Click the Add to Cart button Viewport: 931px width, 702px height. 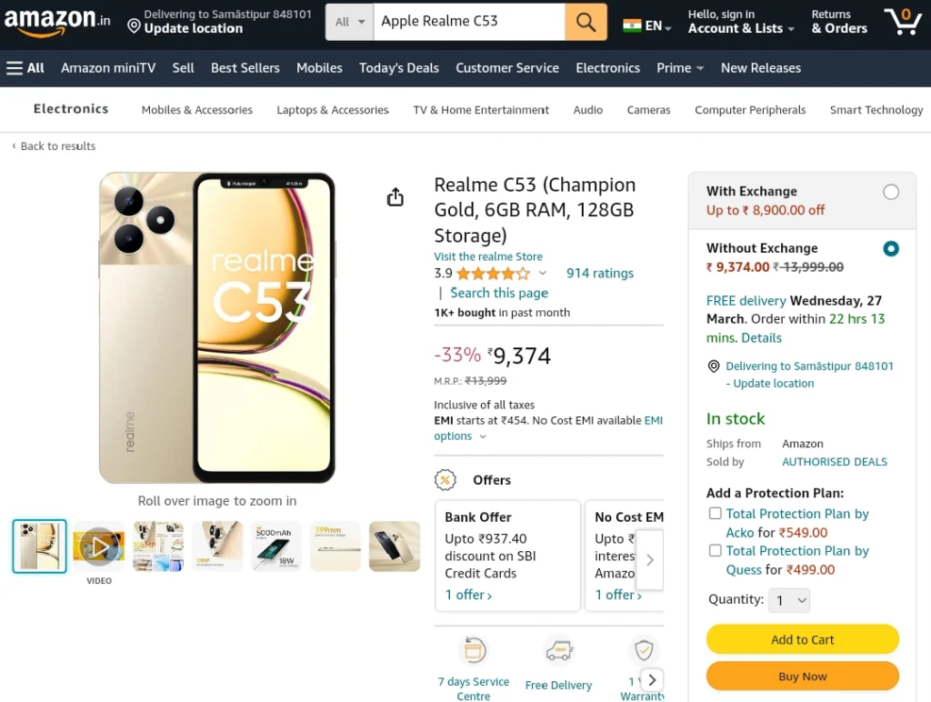802,639
